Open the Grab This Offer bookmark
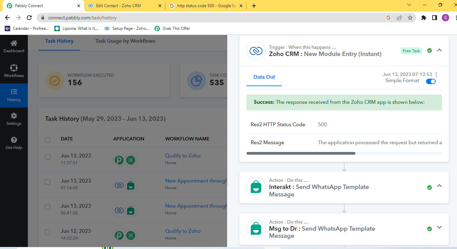457x249 pixels. point(172,28)
